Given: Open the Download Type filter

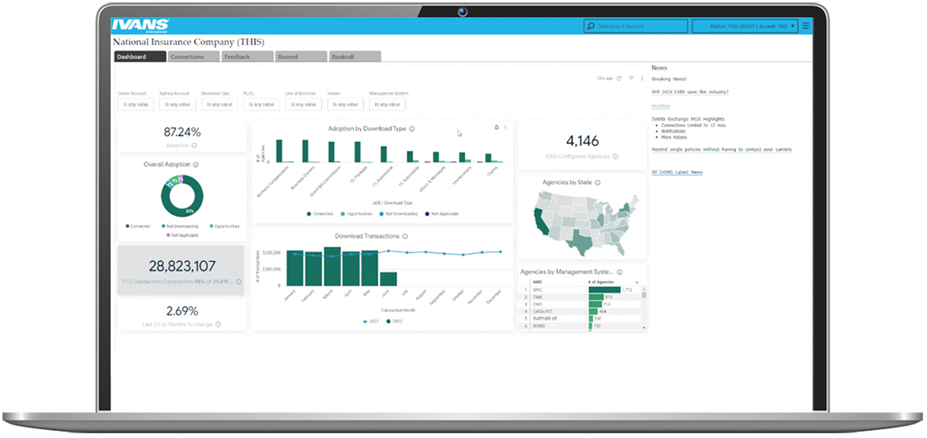Looking at the screenshot, I should tap(220, 104).
